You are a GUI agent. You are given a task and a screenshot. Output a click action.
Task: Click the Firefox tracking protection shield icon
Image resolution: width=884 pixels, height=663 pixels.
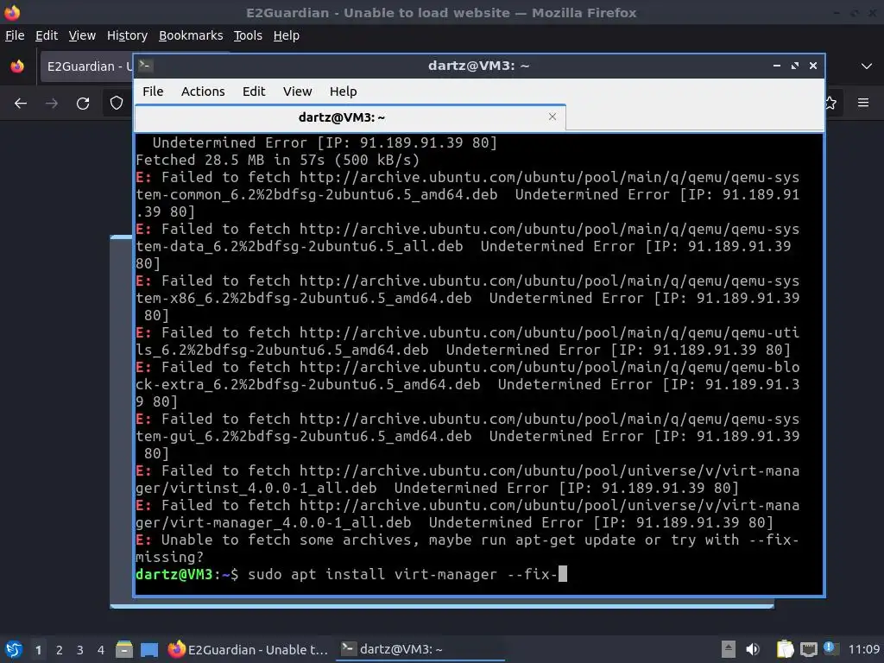click(x=117, y=104)
